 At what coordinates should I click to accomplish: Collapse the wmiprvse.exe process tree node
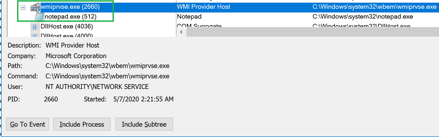(x=23, y=7)
